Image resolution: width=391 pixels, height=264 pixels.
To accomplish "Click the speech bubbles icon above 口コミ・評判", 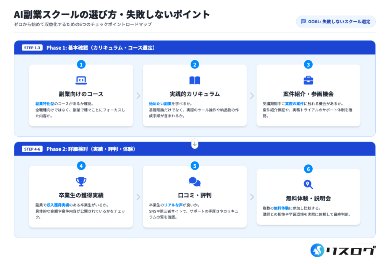I will coord(195,181).
